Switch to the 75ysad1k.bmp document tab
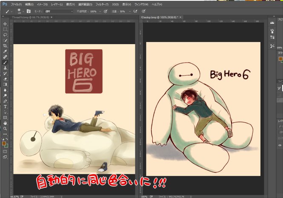The image size is (283, 198). coord(30,17)
